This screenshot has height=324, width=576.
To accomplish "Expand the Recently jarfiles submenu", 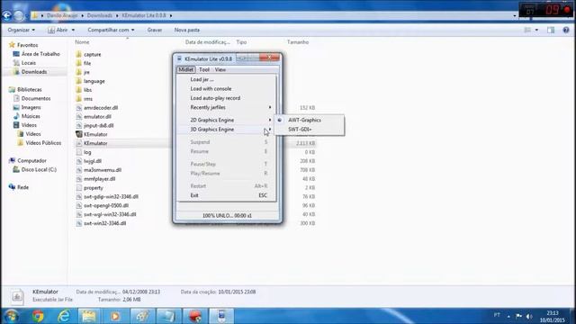I will click(226, 107).
